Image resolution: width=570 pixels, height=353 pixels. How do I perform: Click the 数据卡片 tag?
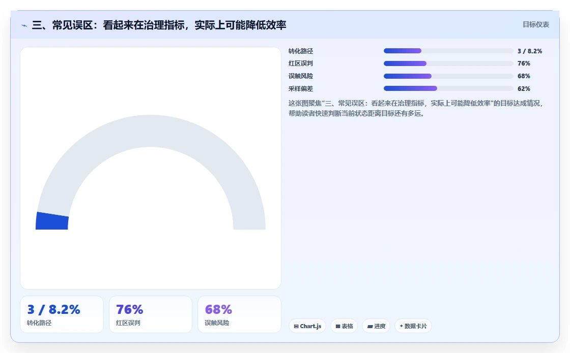tap(413, 326)
